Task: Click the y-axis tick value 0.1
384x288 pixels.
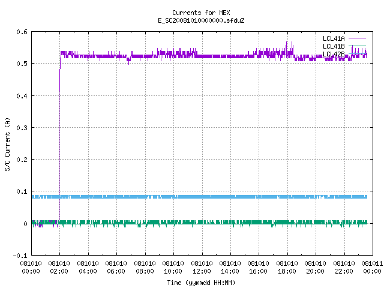Action: coord(22,191)
